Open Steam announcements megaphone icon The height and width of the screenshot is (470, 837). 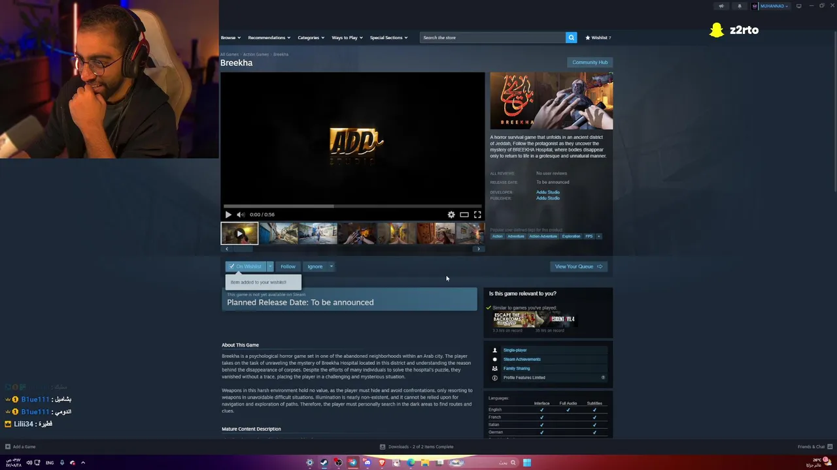(x=721, y=6)
